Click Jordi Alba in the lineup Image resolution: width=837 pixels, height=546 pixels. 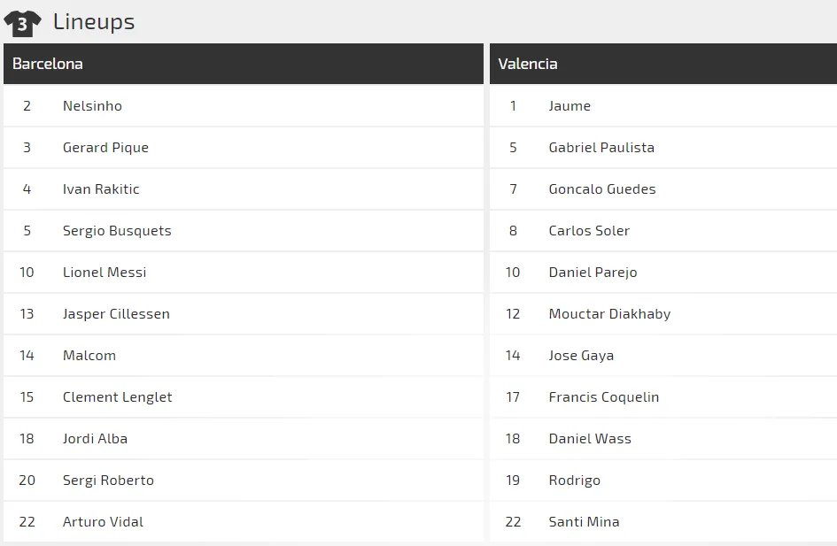(95, 439)
